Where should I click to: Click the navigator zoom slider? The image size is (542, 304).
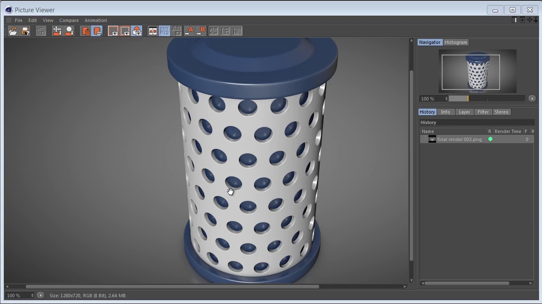487,98
